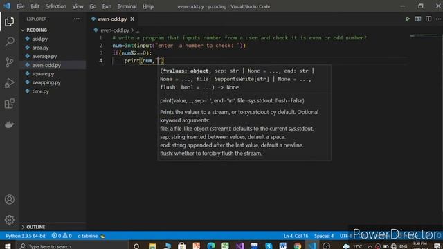Open the Source Control view
The height and width of the screenshot is (249, 443).
(9, 62)
